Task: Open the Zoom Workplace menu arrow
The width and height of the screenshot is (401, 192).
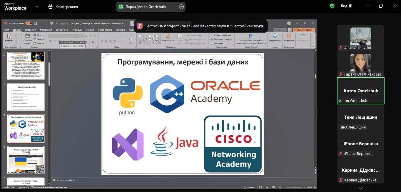Action: point(37,6)
